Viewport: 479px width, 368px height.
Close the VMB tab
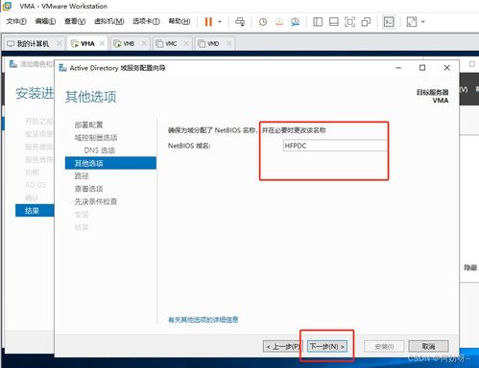point(144,43)
